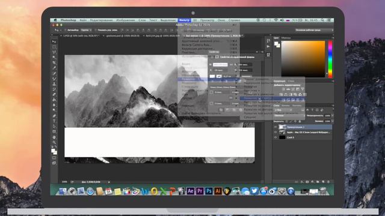
Task: Pick a color in the color field
Action: (303, 59)
